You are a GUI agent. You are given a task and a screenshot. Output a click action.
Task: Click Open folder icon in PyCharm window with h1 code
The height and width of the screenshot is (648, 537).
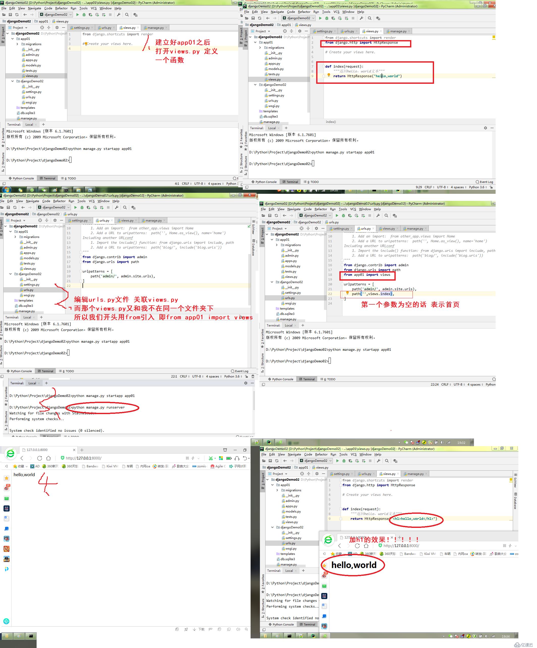pos(263,461)
